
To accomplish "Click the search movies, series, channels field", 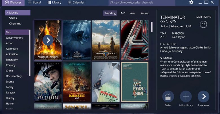I will [142, 3].
